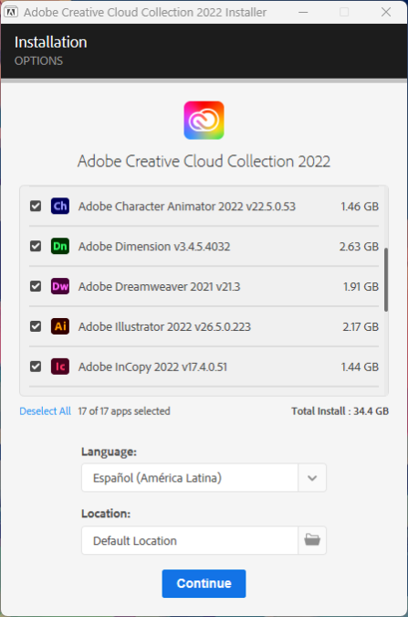Open the folder browse icon for Location
Viewport: 408px width, 617px height.
tap(312, 540)
